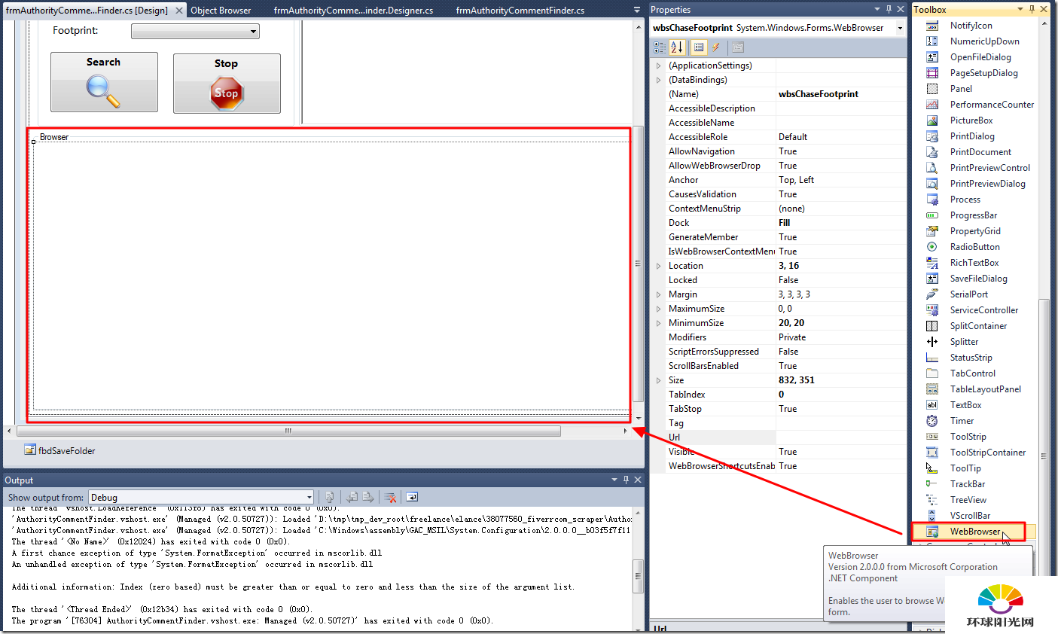Click the Size value 832, 351
The image size is (1058, 634).
pos(841,380)
